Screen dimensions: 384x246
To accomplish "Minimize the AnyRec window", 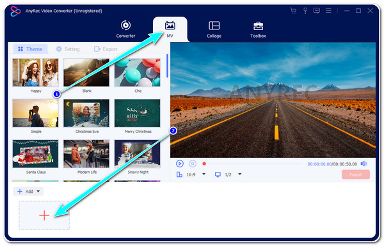I will coord(347,11).
